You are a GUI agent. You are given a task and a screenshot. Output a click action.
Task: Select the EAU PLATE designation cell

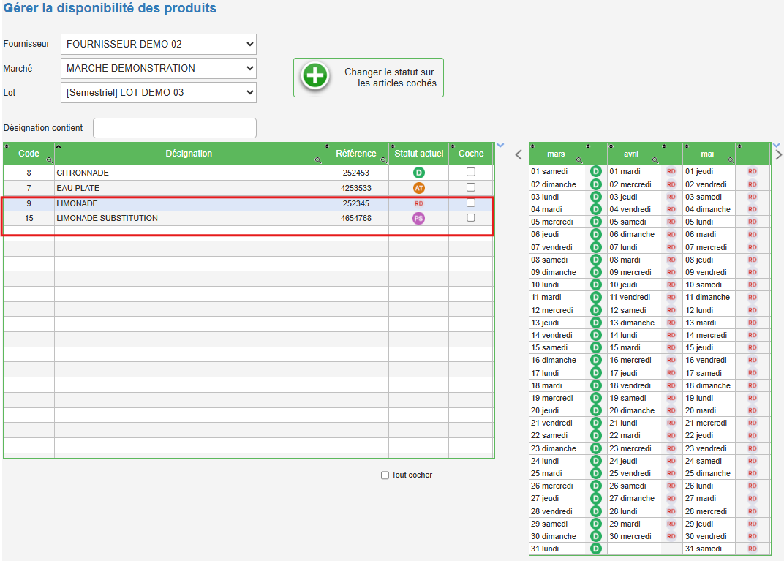(x=189, y=188)
